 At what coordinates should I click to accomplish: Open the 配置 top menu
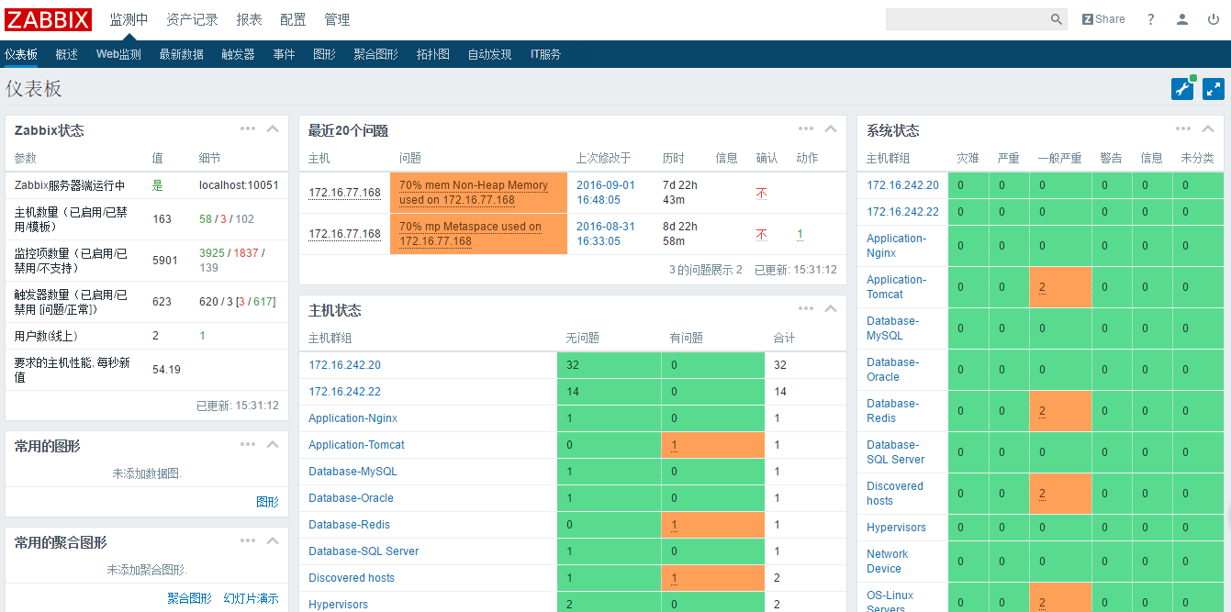coord(293,19)
